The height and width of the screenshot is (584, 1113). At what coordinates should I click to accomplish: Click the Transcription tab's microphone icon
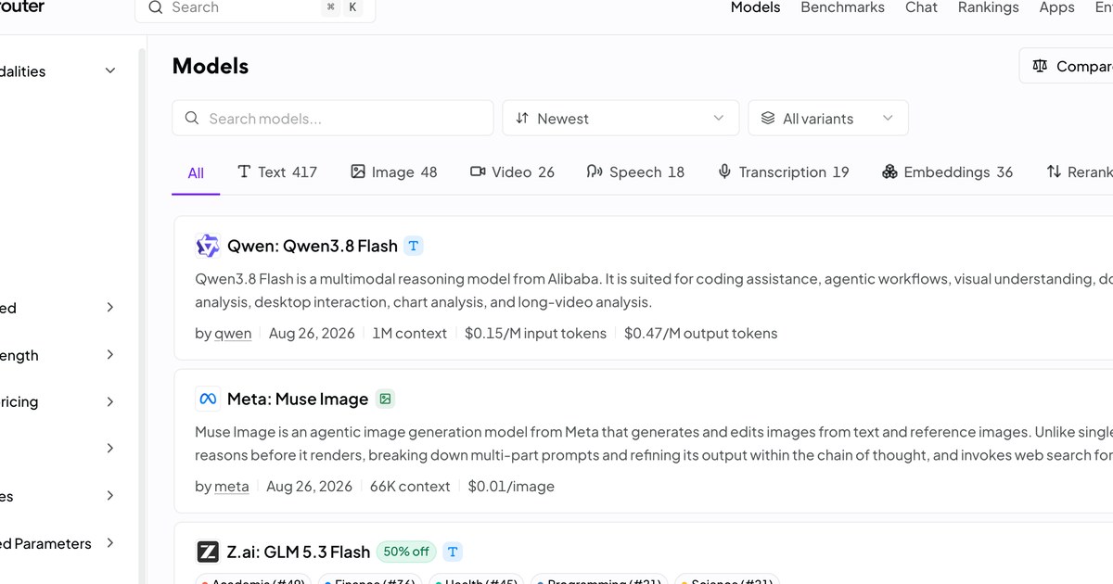(724, 171)
